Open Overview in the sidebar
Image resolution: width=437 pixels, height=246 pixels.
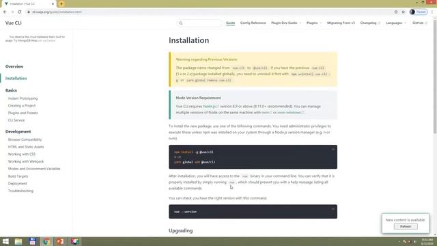pos(14,66)
